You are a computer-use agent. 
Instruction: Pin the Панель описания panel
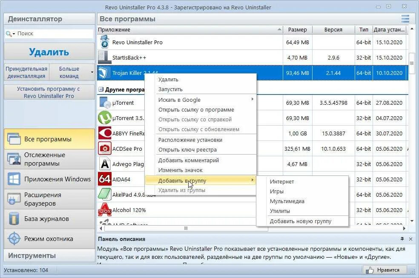(x=402, y=239)
